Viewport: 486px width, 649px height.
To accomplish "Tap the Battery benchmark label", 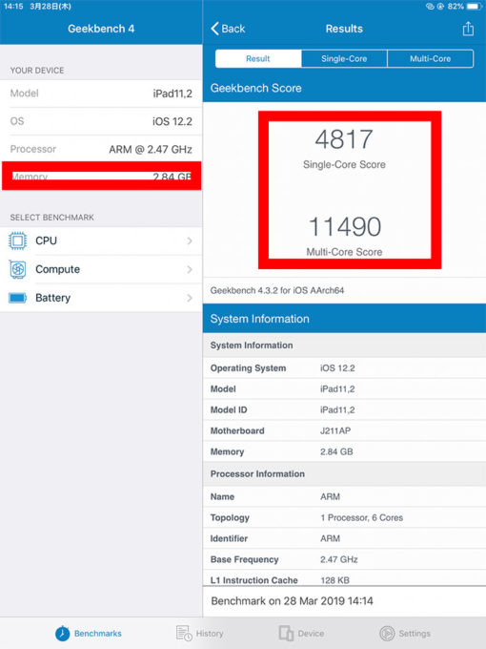I will 53,298.
